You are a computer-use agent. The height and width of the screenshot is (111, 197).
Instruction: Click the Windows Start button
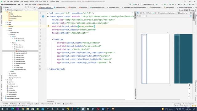tap(2, 109)
